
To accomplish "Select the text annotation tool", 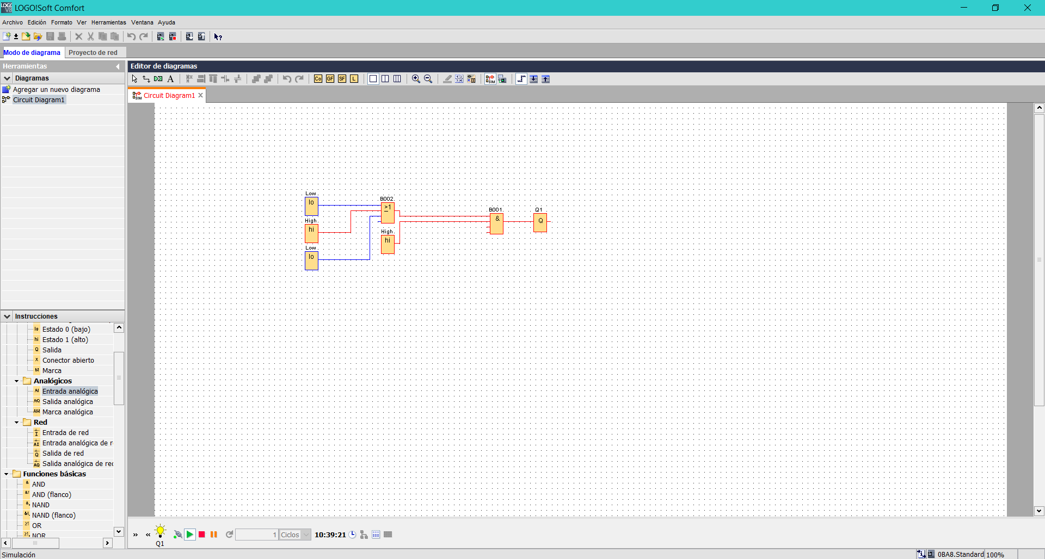I will point(170,79).
